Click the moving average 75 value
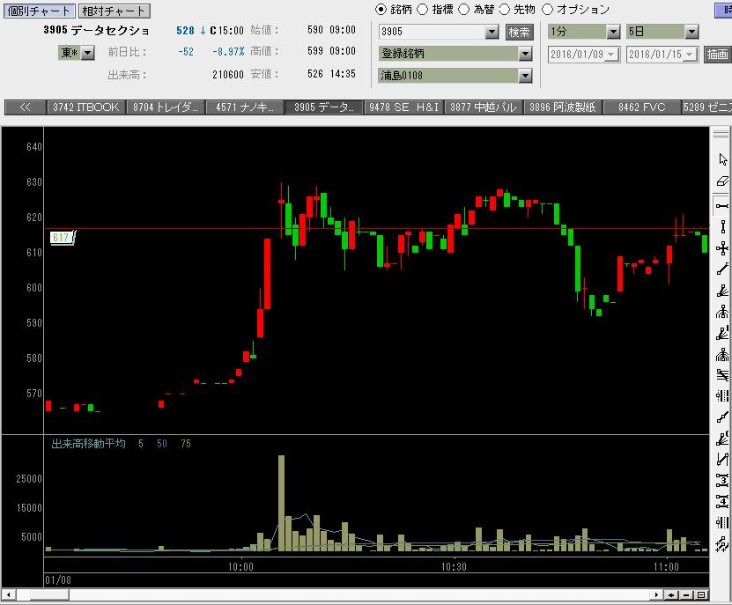The image size is (732, 605). point(186,444)
